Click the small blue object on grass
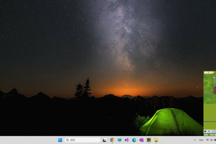Viewport: 216px width, 144px height. [208, 93]
